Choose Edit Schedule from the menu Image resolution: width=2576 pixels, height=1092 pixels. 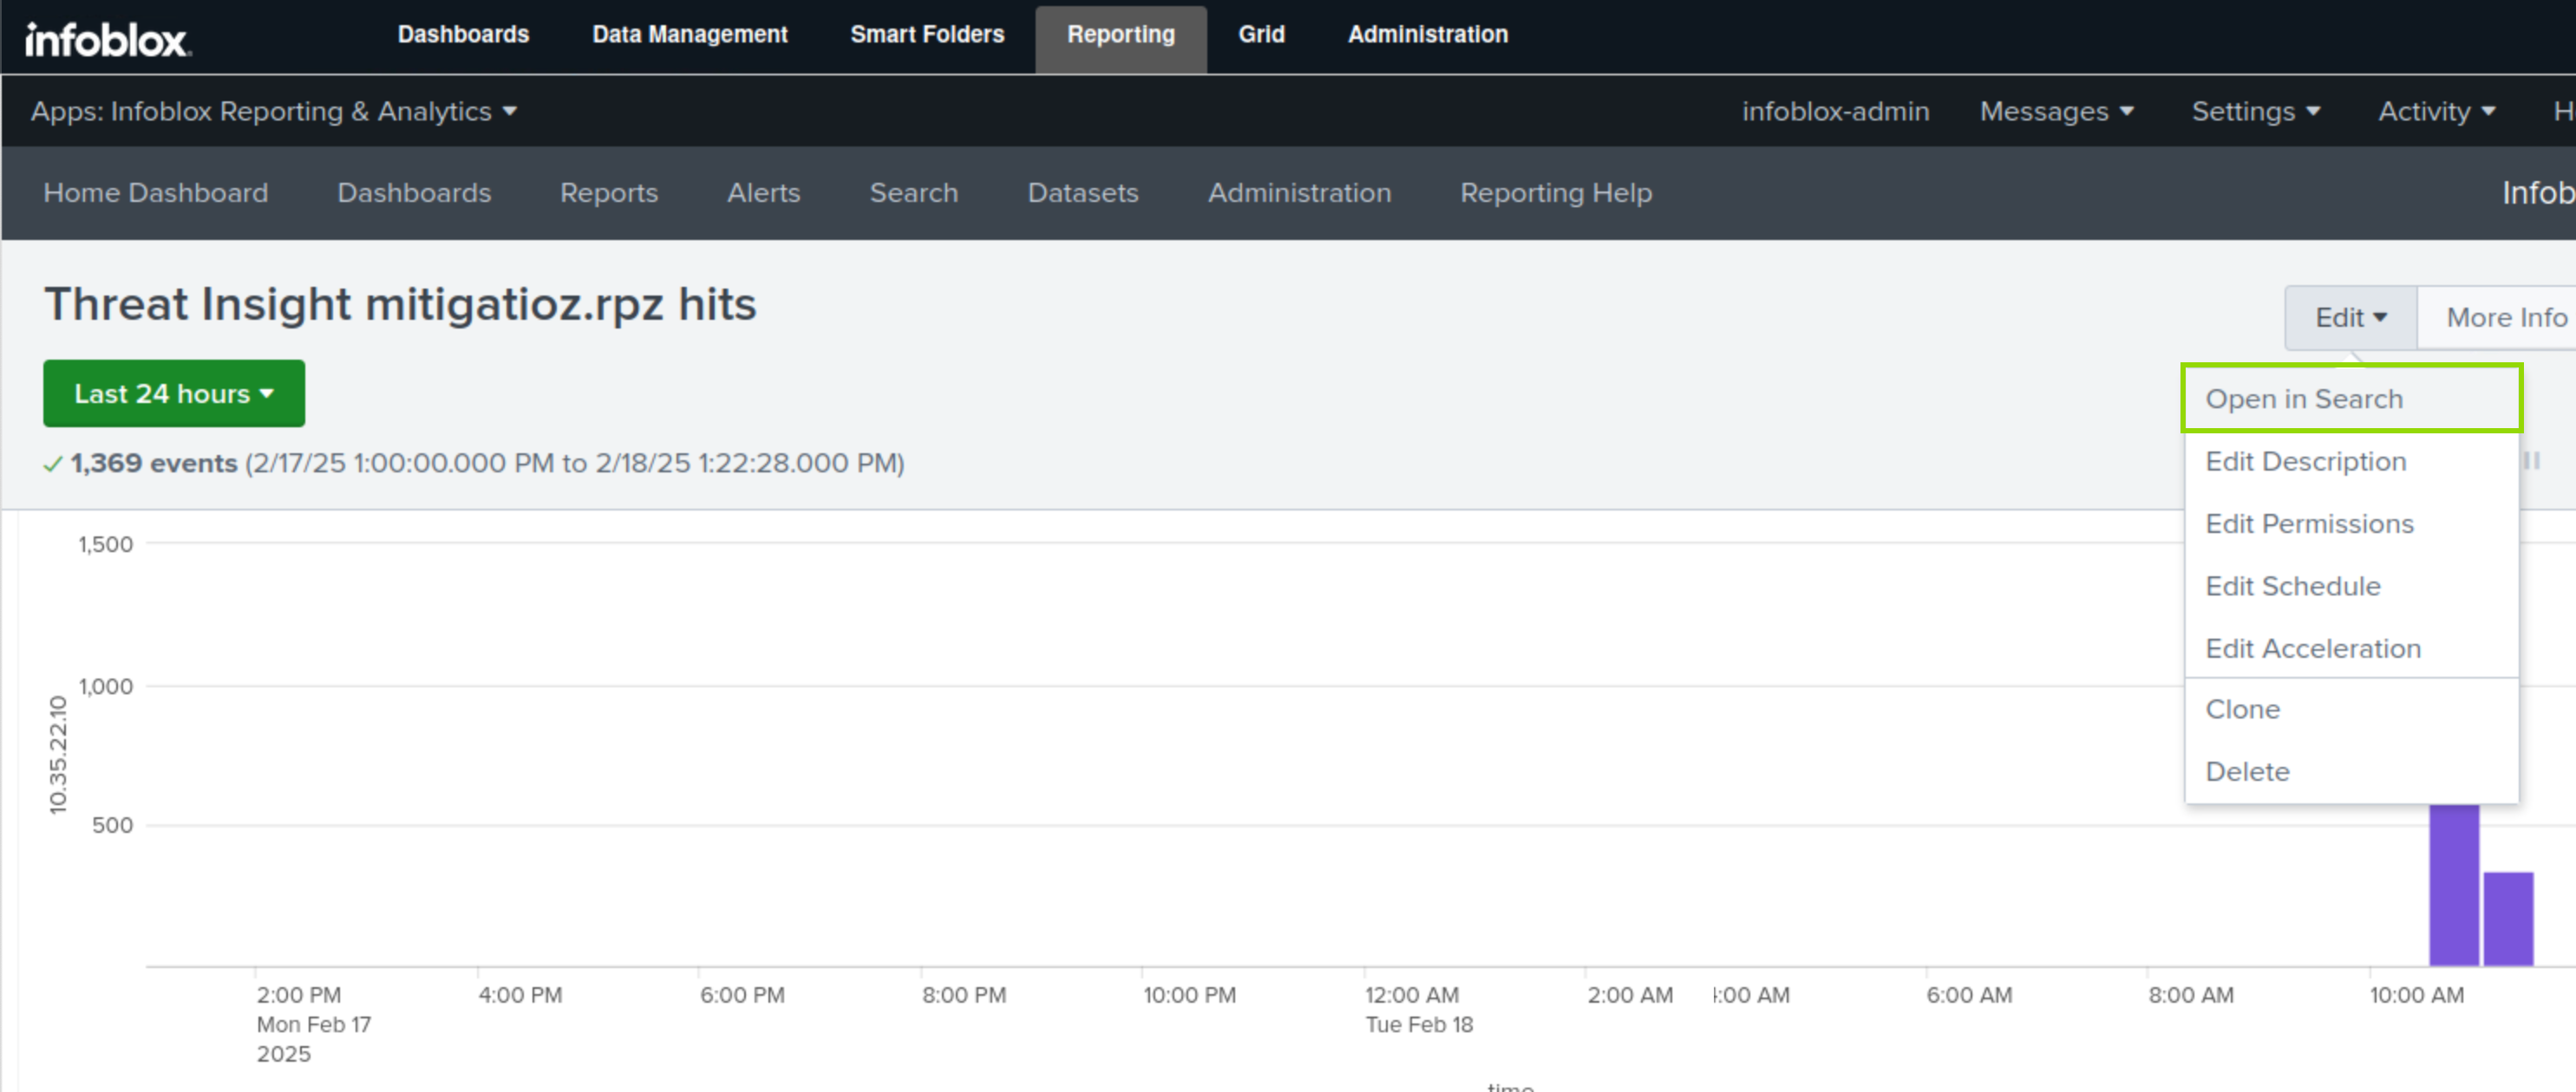pyautogui.click(x=2292, y=587)
